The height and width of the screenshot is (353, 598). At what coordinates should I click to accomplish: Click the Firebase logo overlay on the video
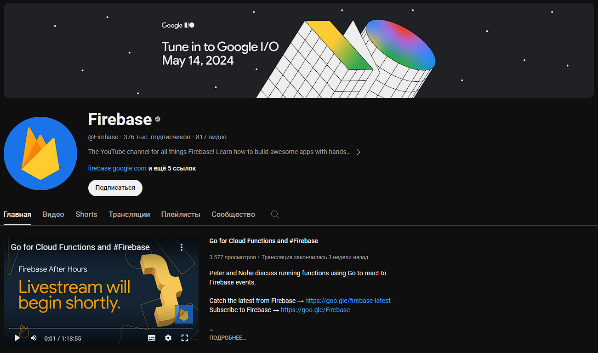[x=184, y=314]
